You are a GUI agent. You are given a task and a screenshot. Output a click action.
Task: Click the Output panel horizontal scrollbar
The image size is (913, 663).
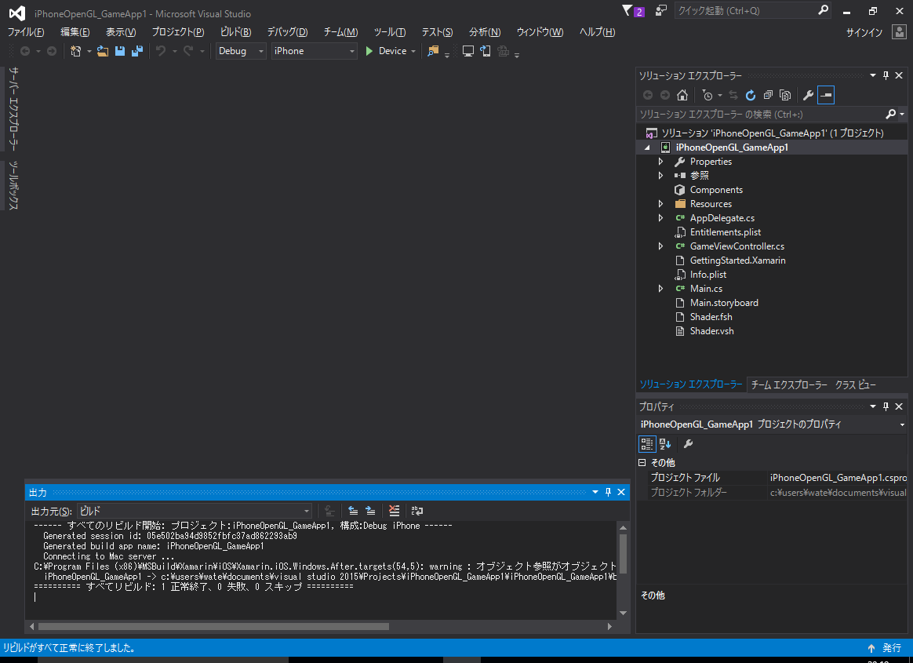click(x=213, y=627)
